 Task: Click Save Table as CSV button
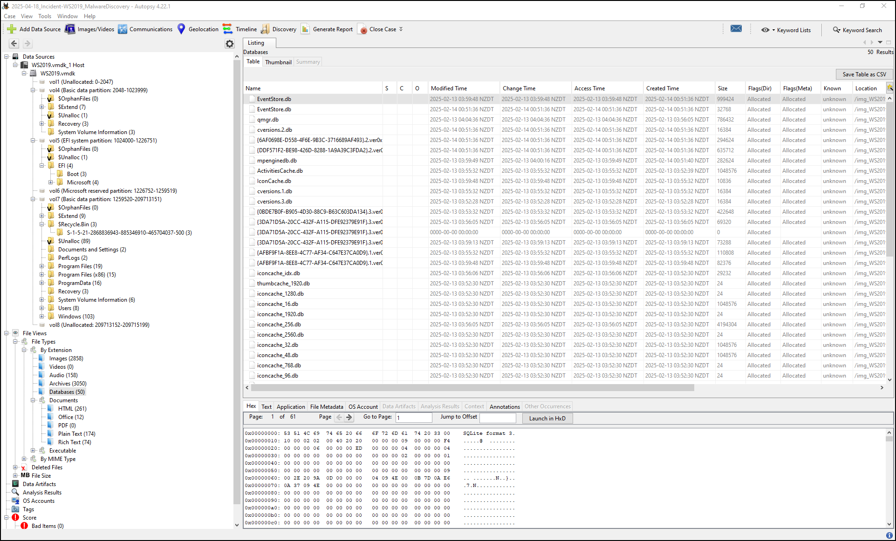click(x=864, y=74)
